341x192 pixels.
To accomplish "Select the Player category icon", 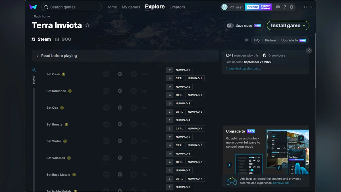I will 34,70.
